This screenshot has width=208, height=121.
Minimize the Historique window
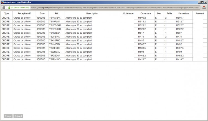click(x=199, y=2)
